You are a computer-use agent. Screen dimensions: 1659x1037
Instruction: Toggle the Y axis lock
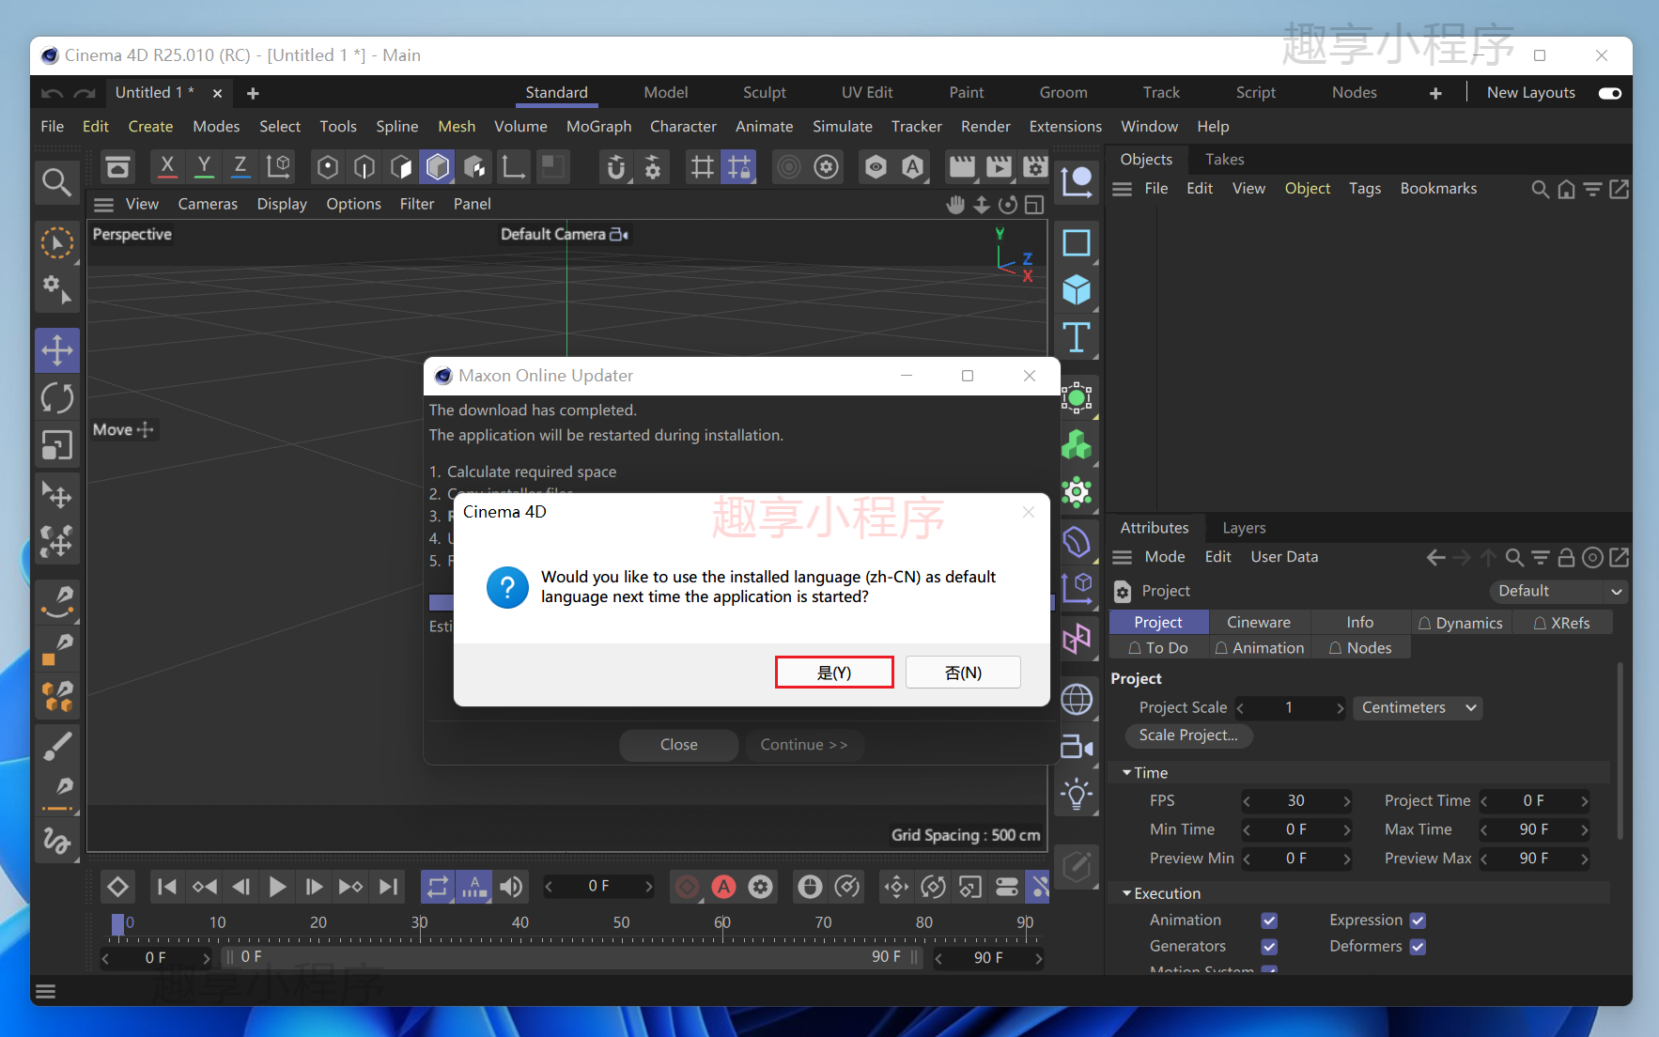click(204, 167)
